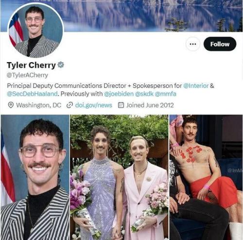
Task: Open the @SecDebHaaland mention link
Action: pyautogui.click(x=32, y=94)
